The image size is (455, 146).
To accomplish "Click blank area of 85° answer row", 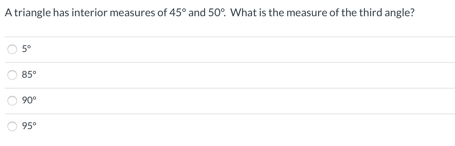I will 238,75.
